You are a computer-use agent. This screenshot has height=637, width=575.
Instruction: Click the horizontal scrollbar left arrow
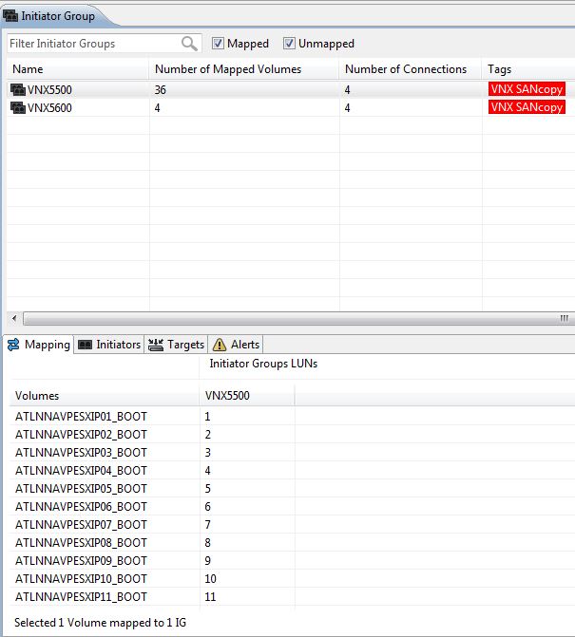pos(14,318)
